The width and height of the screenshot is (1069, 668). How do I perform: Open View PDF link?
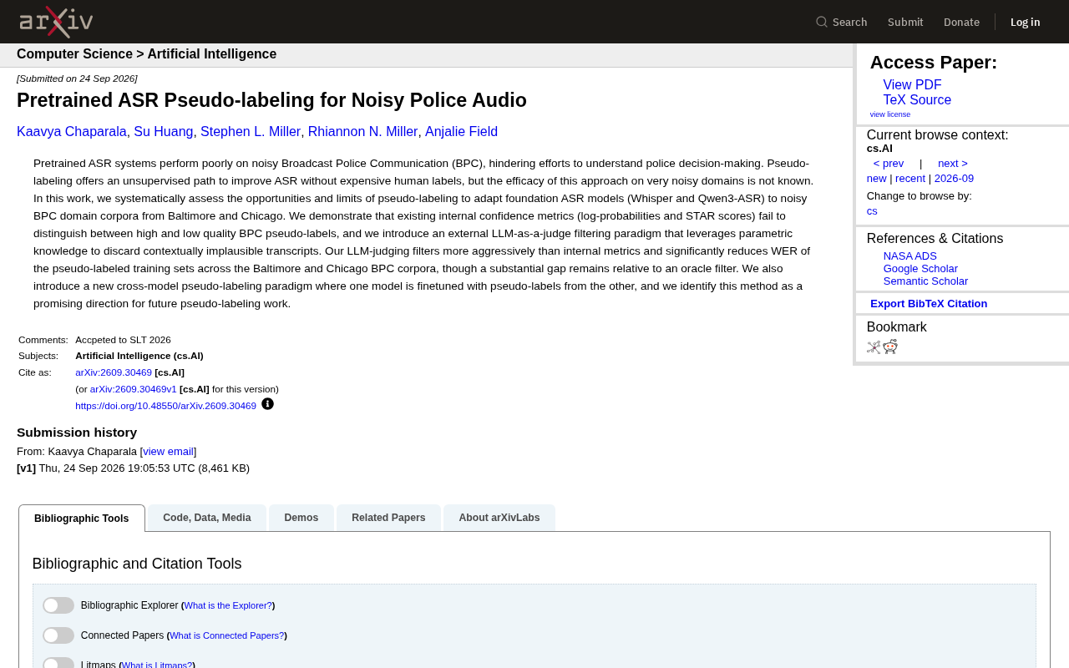coord(912,85)
